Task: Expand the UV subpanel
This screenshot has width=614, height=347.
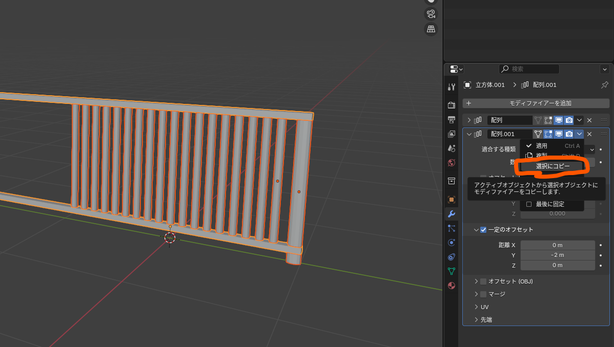Action: tap(476, 307)
